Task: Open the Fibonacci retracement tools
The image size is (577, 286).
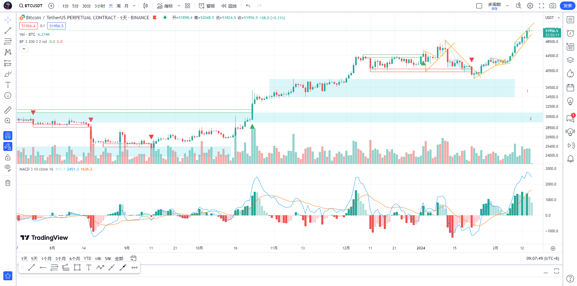Action: coord(8,41)
